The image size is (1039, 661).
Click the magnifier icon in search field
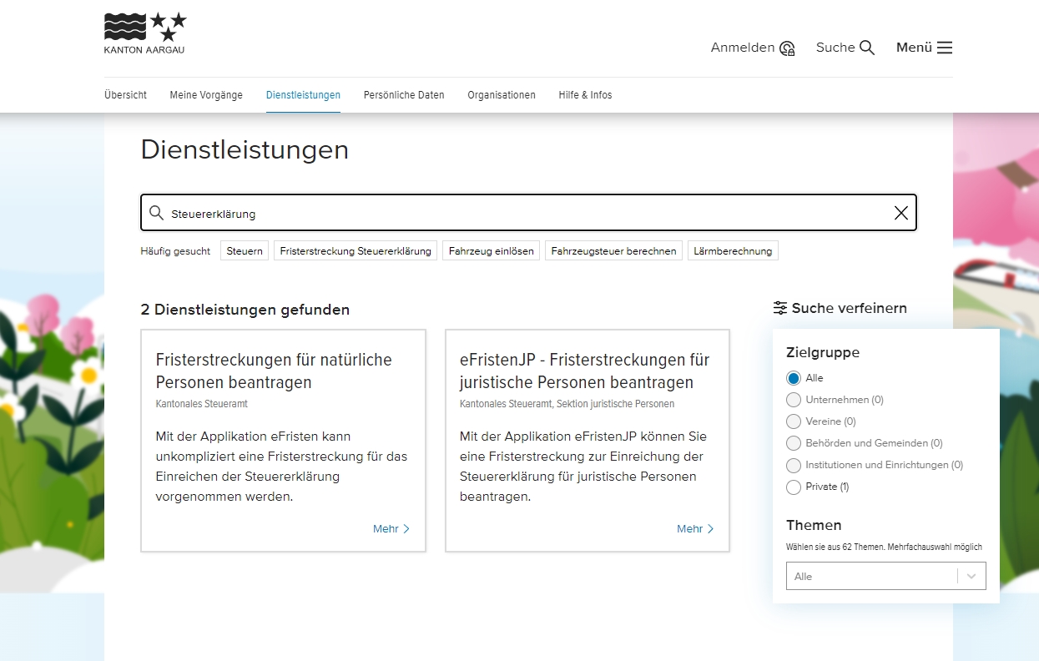[156, 213]
